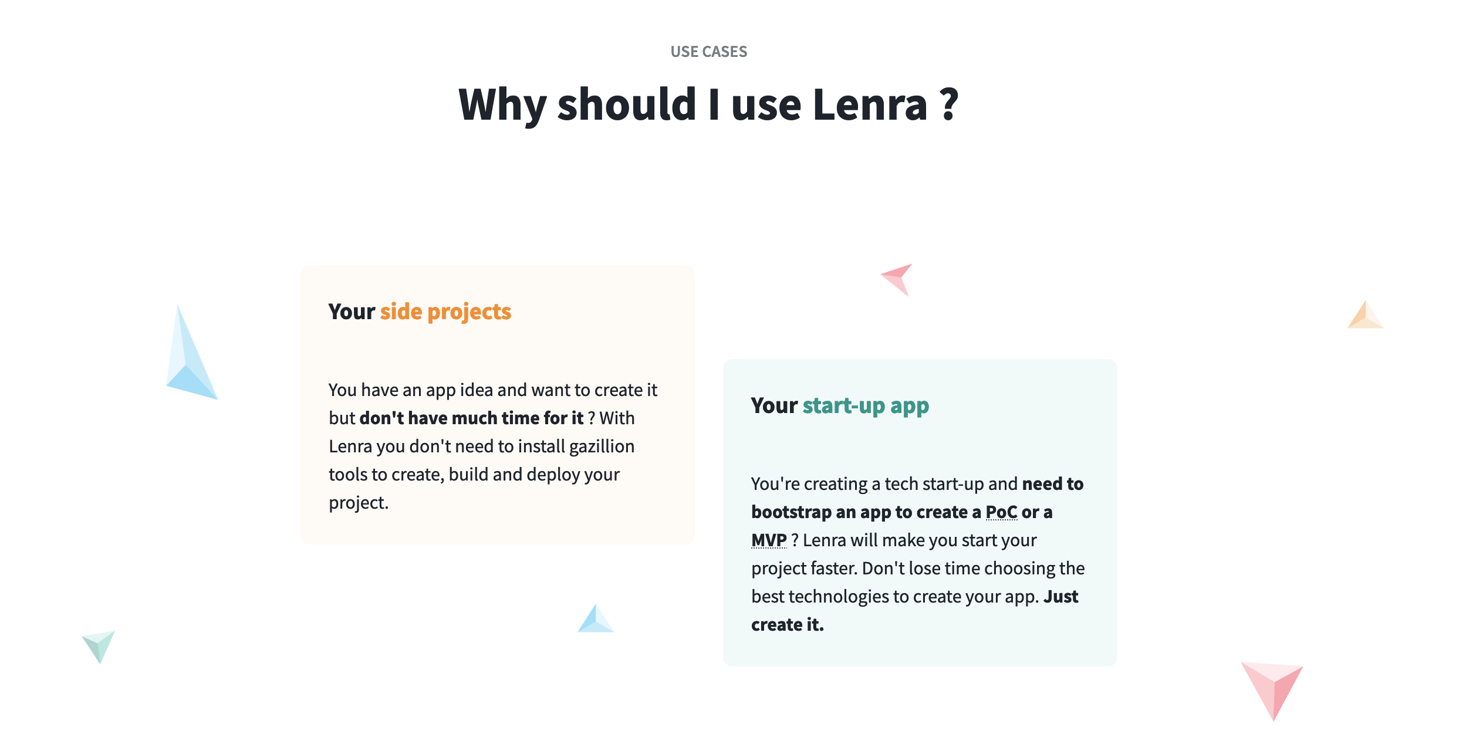Click the MVP abbreviation

pos(769,540)
